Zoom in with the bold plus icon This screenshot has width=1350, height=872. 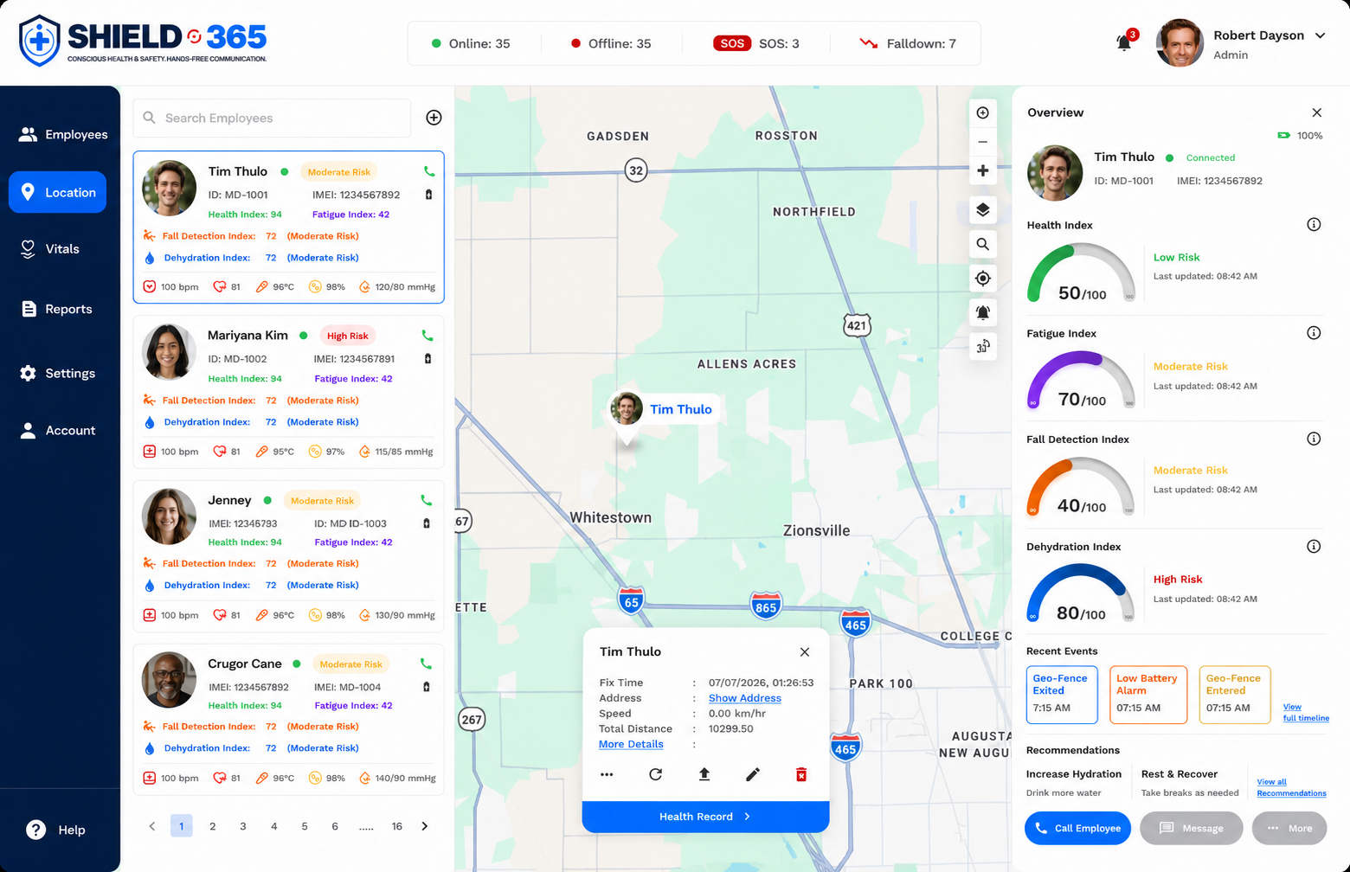pos(983,170)
